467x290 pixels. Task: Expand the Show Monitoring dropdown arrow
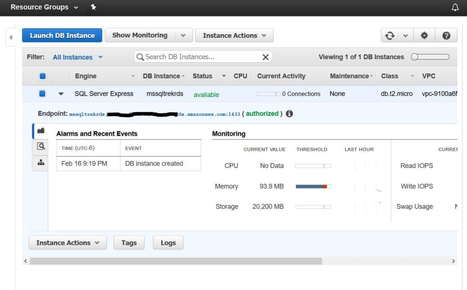183,36
